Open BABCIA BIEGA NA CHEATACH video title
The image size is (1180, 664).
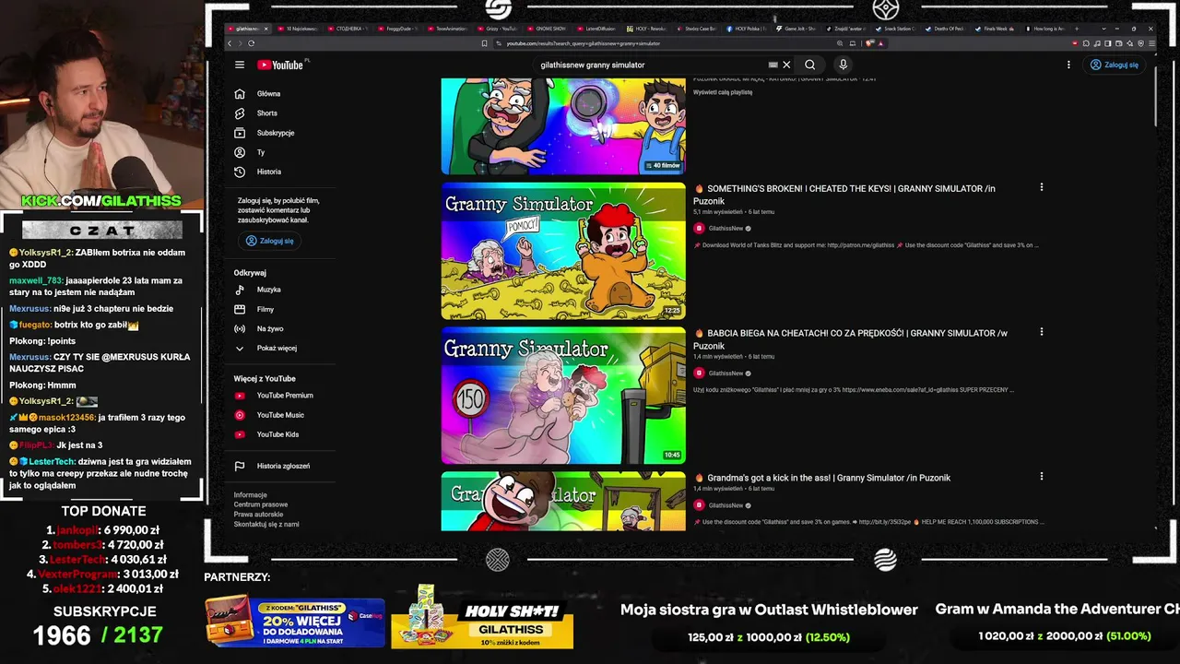tap(850, 338)
